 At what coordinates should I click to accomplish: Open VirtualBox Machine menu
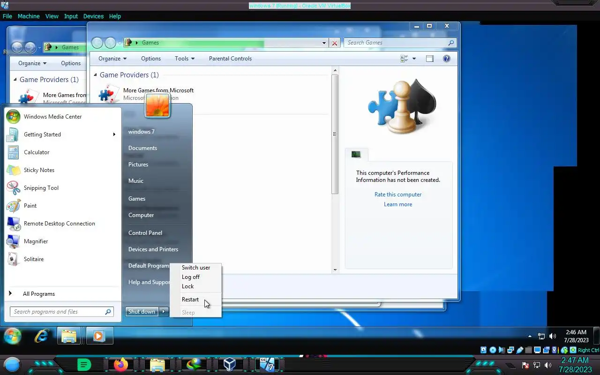click(x=29, y=16)
